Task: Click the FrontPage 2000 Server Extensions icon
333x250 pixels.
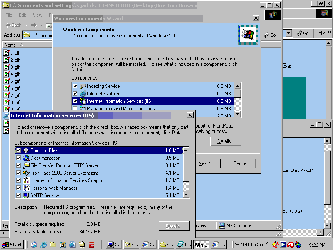Action: point(26,173)
